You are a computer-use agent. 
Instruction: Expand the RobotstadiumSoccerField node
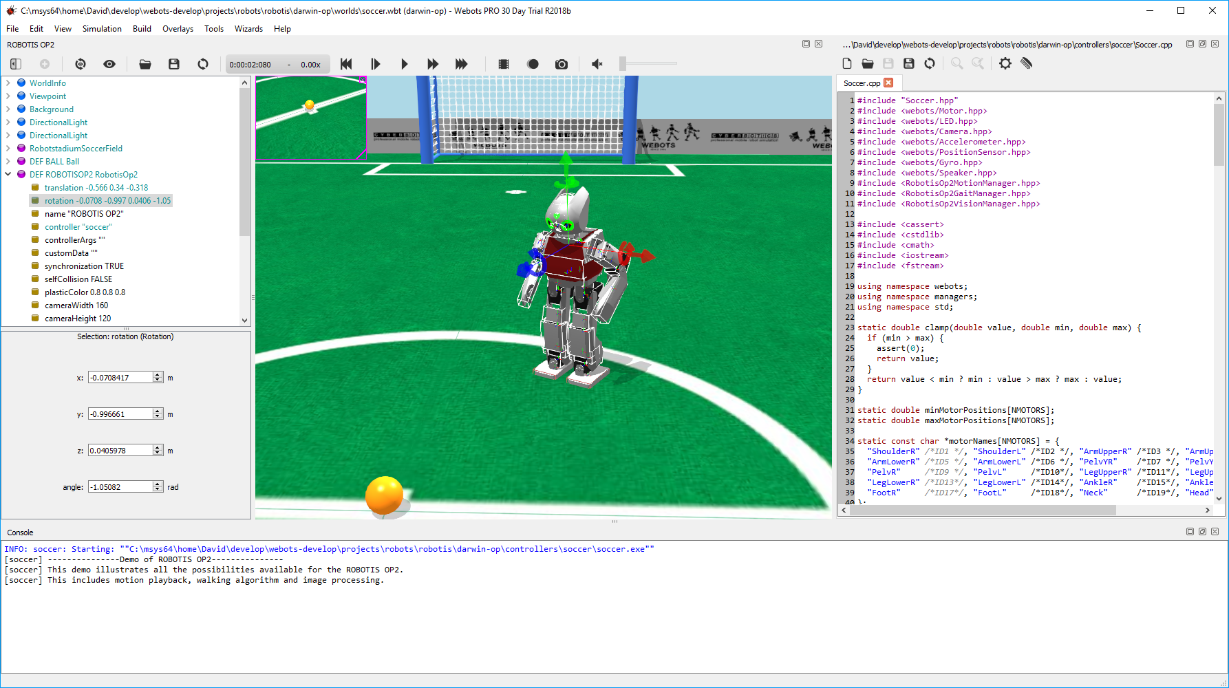[x=8, y=148]
